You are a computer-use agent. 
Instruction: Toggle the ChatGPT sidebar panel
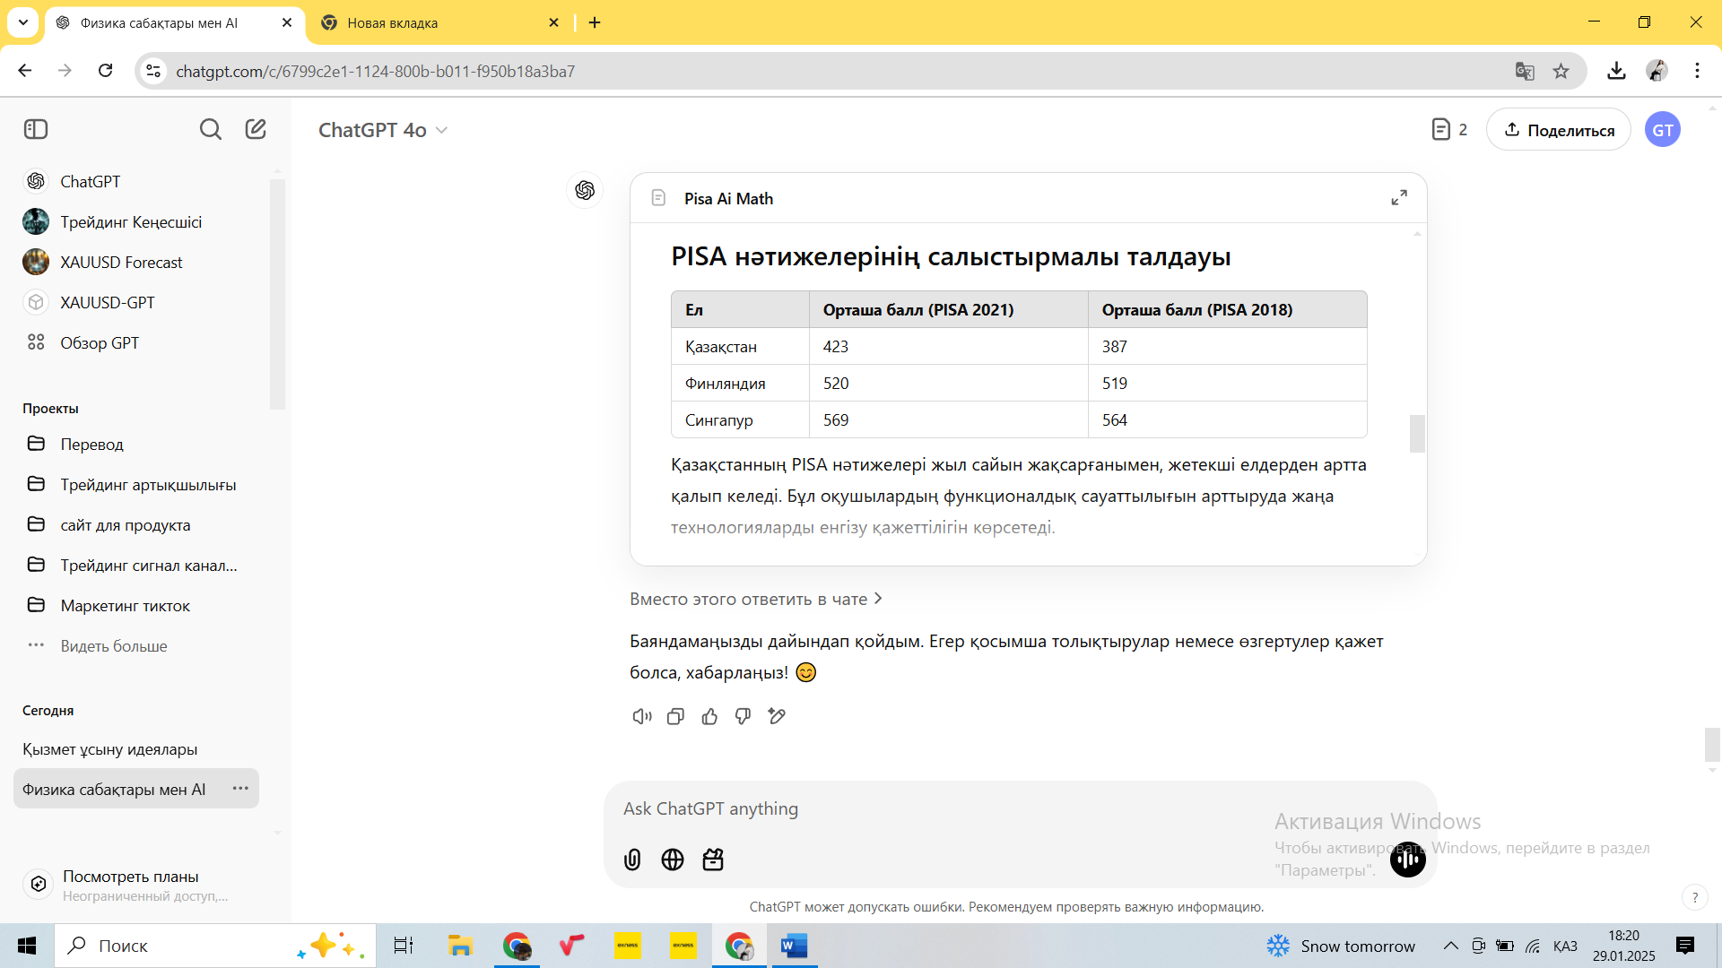36,129
